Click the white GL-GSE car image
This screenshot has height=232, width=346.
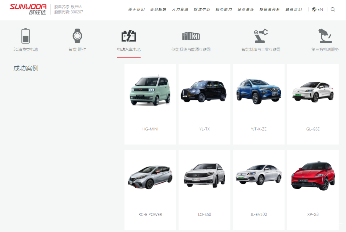point(313,92)
